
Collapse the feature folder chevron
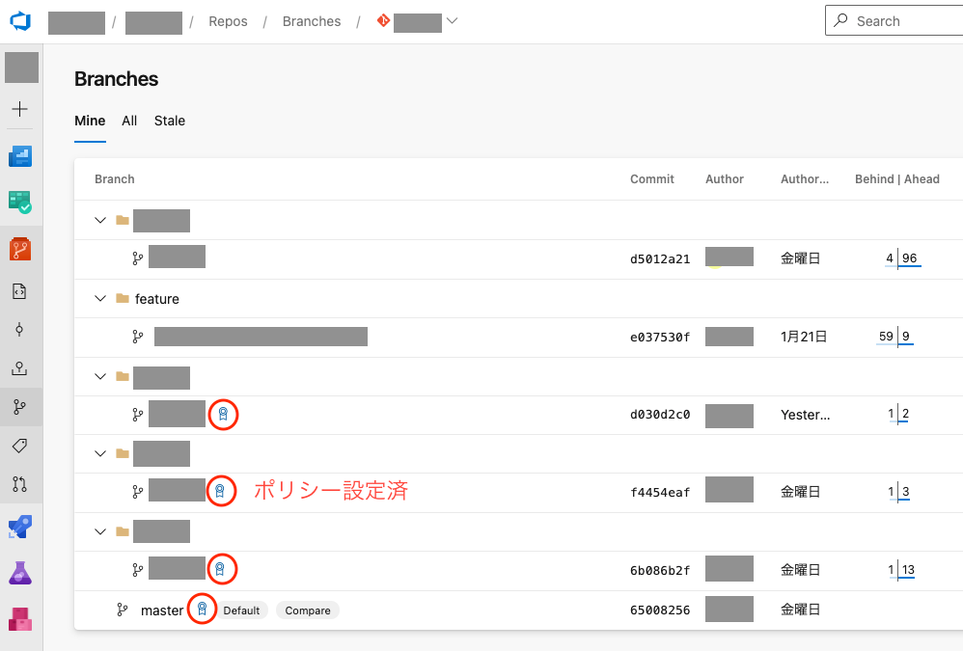coord(100,299)
